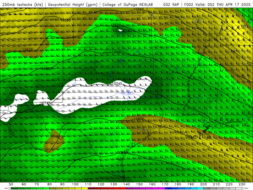Click the 180 knot colorbar label
The height and width of the screenshot is (190, 253).
pos(178,184)
